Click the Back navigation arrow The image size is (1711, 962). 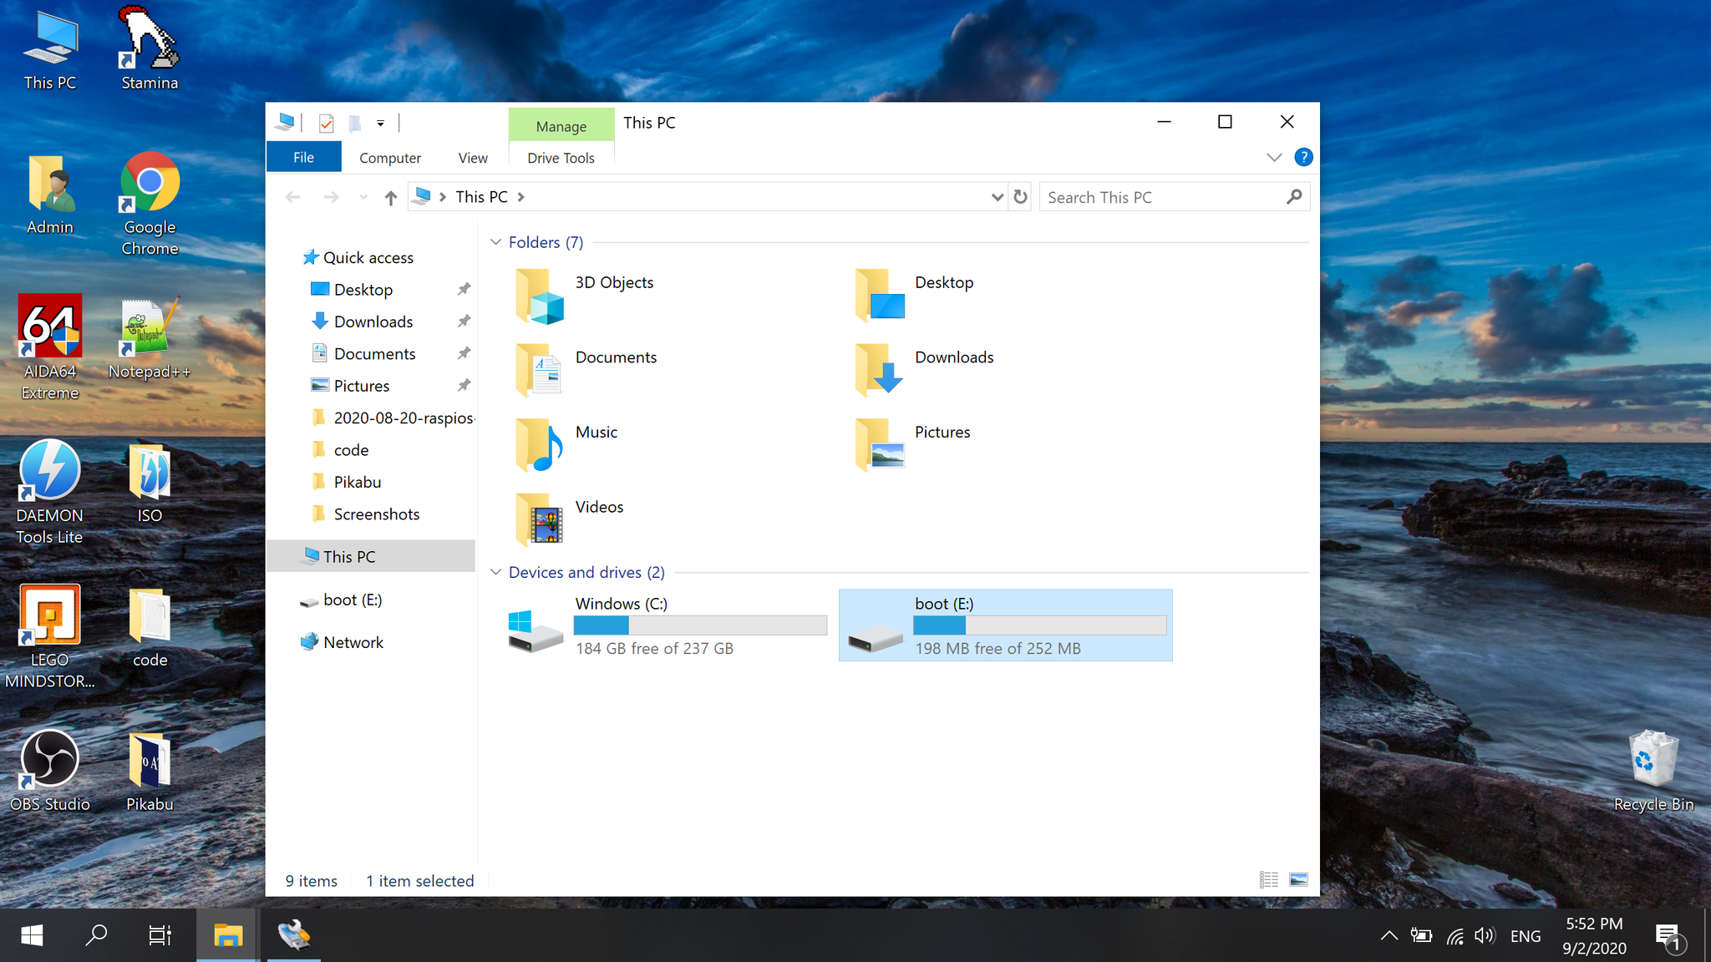tap(293, 197)
